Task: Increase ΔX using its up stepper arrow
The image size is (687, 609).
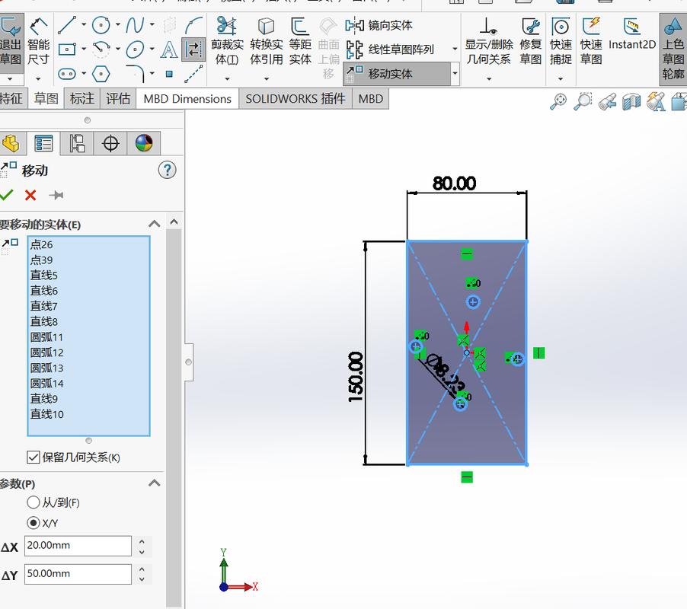Action: (x=142, y=541)
